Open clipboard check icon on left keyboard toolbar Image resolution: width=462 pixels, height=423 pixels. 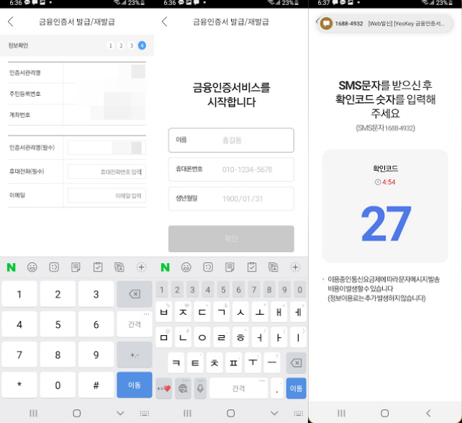coord(98,267)
